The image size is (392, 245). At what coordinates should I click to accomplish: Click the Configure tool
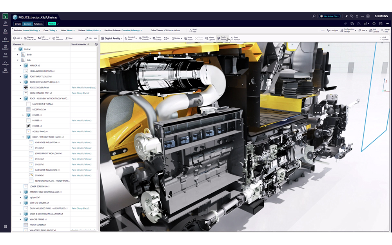(332, 31)
